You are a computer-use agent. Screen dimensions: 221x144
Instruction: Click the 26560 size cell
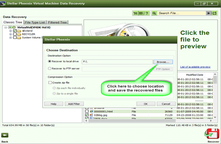pos(169,112)
